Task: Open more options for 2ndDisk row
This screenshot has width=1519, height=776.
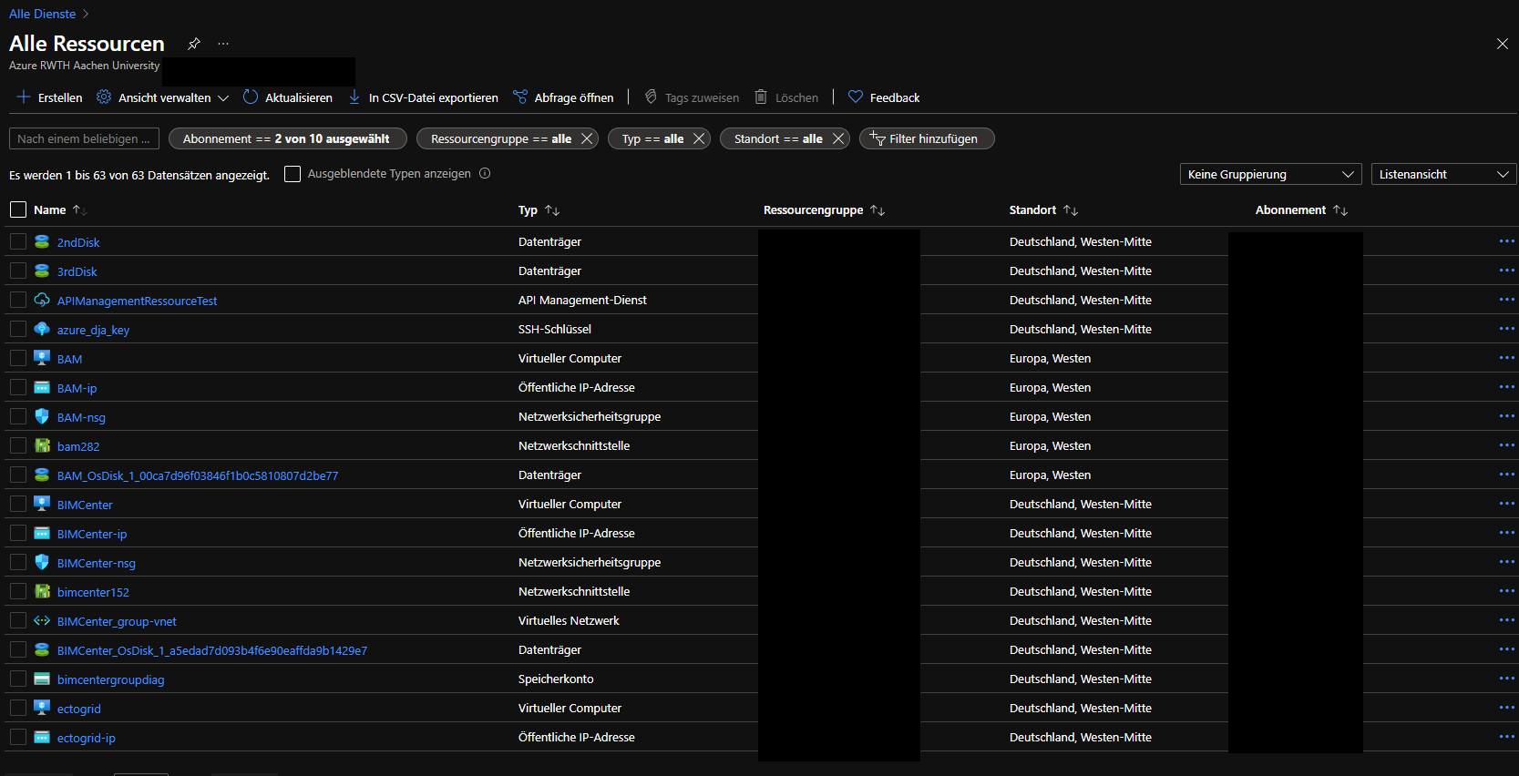Action: [x=1506, y=241]
